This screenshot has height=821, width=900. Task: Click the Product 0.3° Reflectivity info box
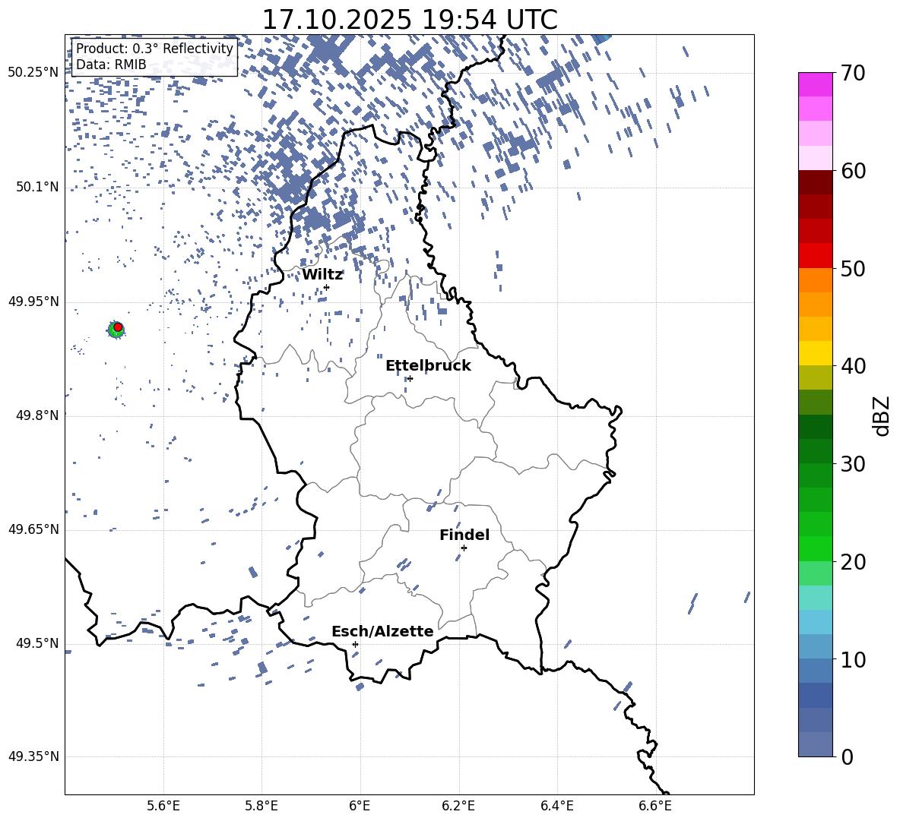coord(154,57)
